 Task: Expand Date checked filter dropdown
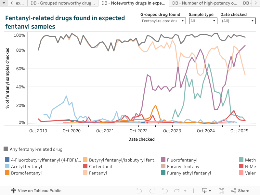click(238, 21)
